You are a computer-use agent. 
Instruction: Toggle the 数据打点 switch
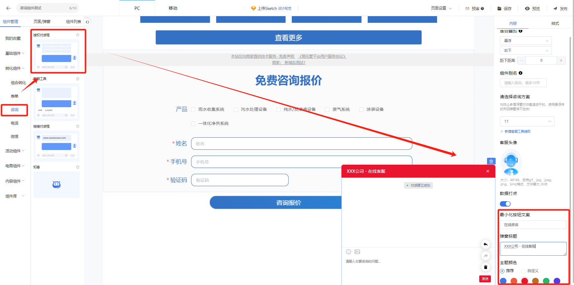coord(505,204)
